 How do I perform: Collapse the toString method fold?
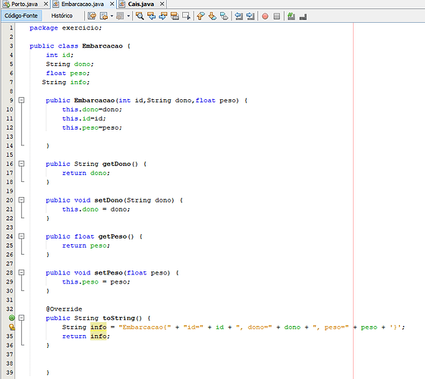click(21, 318)
